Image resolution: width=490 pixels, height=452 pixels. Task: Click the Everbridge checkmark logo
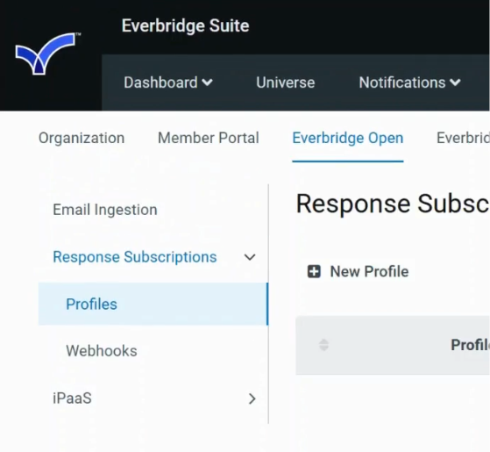tap(46, 54)
